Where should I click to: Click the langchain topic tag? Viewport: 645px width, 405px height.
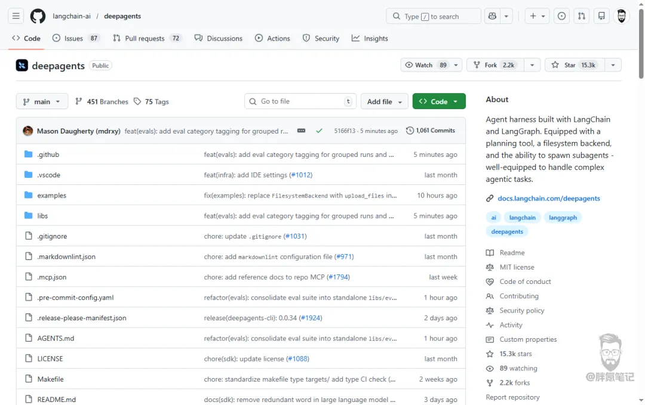pyautogui.click(x=523, y=218)
